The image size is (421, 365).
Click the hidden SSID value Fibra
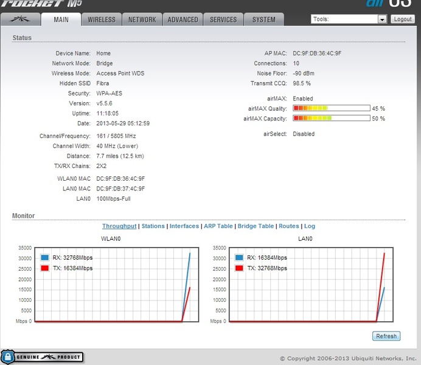click(x=103, y=83)
